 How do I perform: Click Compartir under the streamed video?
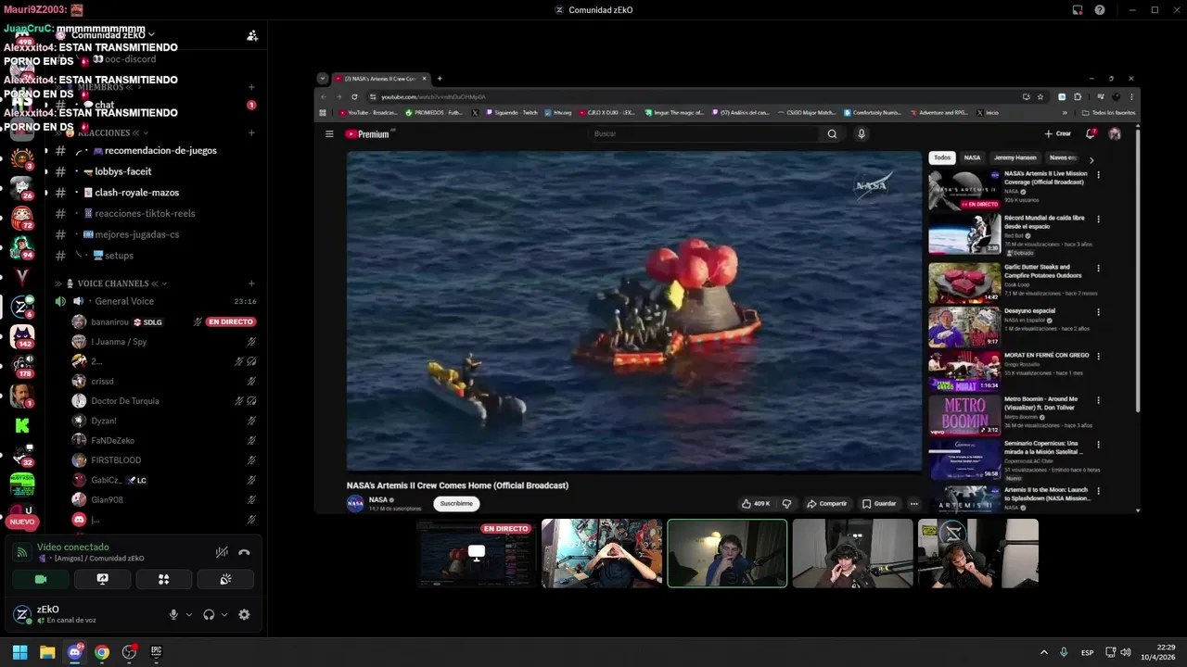(827, 504)
